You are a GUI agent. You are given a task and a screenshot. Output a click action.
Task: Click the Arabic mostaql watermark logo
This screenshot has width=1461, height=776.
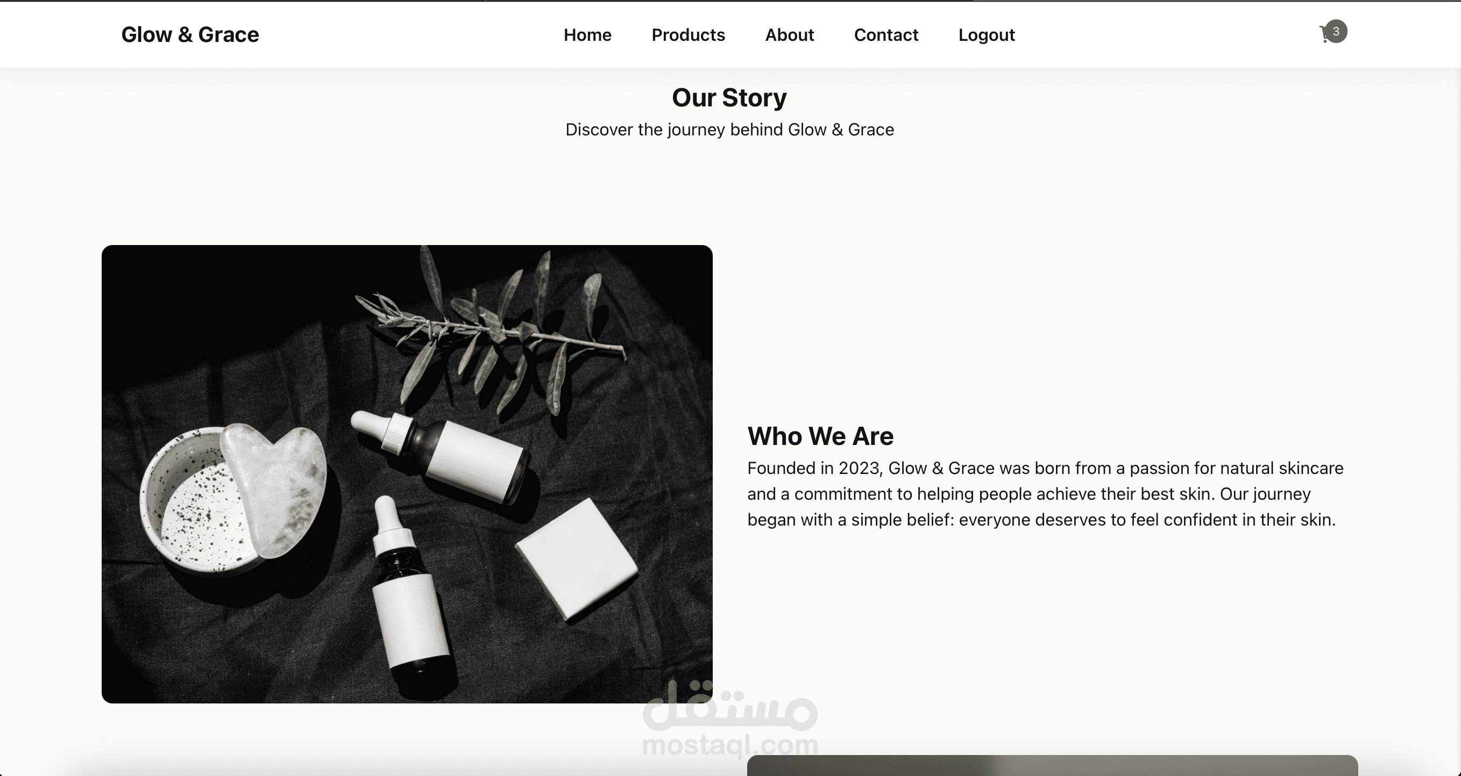pos(729,706)
